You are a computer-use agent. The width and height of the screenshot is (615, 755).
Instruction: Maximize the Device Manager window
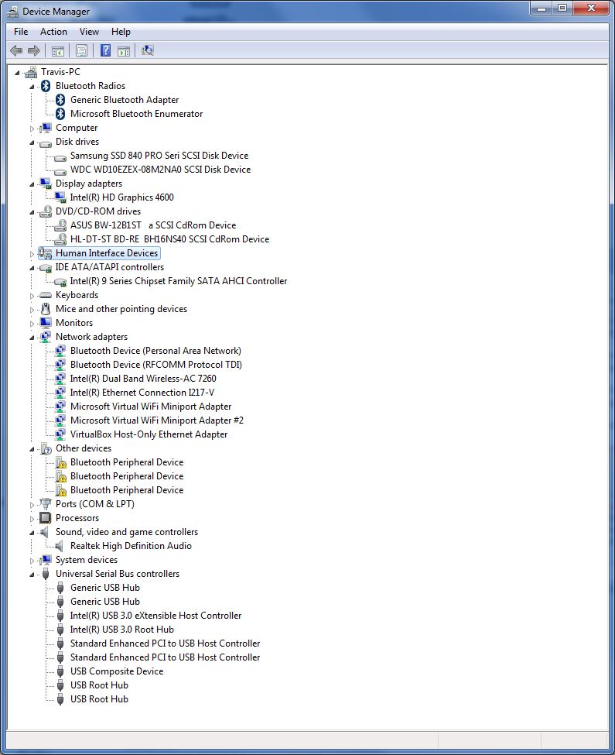pos(562,9)
